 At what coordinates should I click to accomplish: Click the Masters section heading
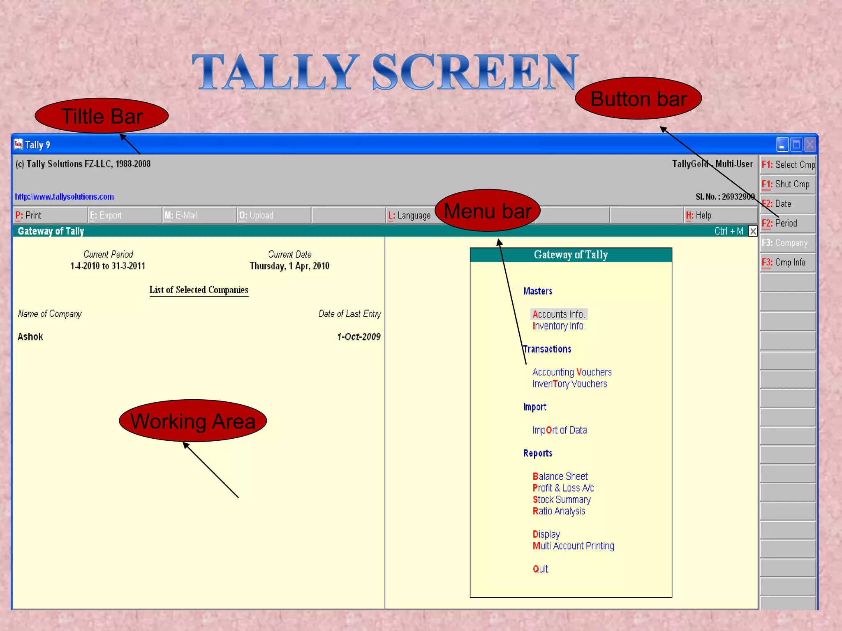(538, 291)
